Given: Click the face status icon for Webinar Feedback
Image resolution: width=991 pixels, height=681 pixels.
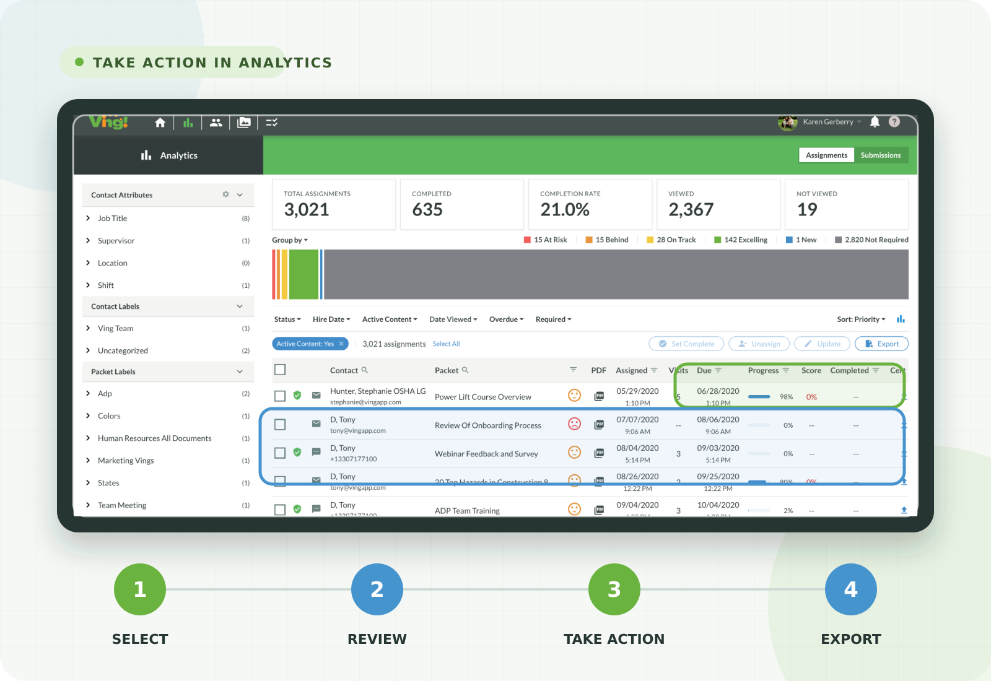Looking at the screenshot, I should 575,452.
